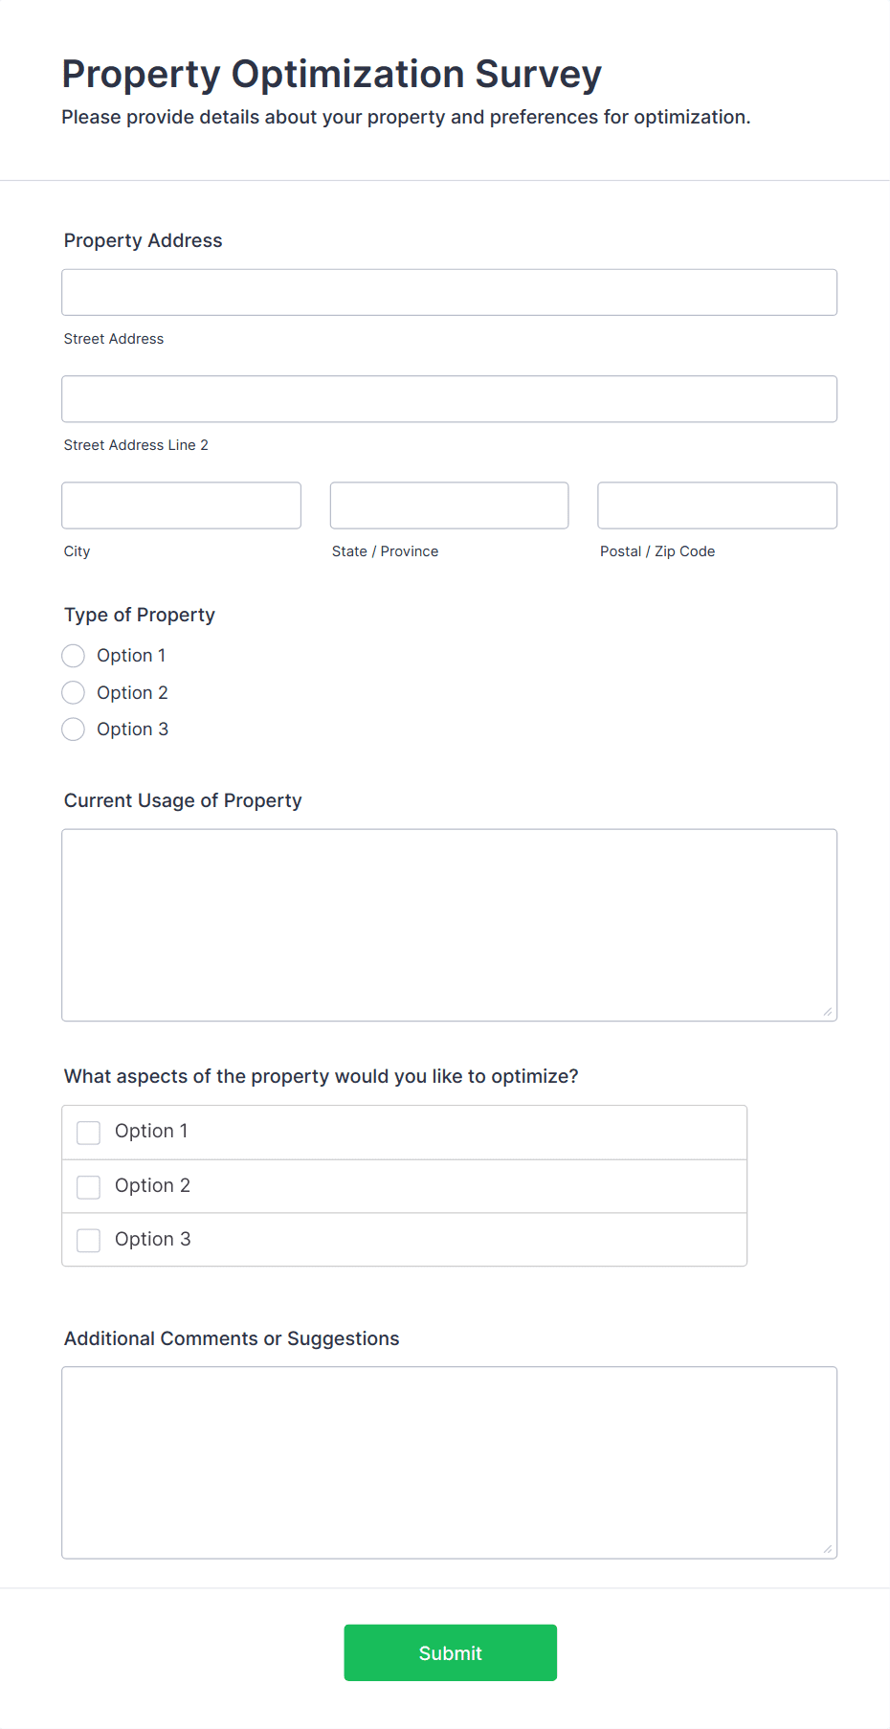Click the Postal / Zip Code field
The height and width of the screenshot is (1729, 890).
(x=717, y=505)
